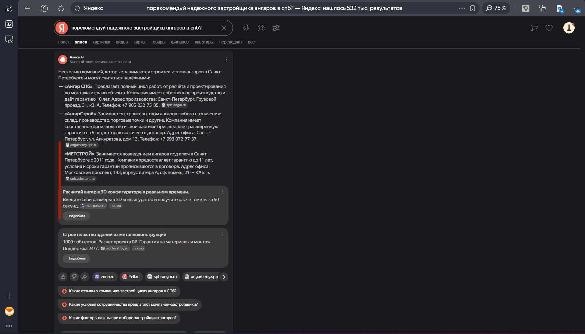Click Подробнее on the металлоконструкций card
This screenshot has width=585, height=334.
76,259
